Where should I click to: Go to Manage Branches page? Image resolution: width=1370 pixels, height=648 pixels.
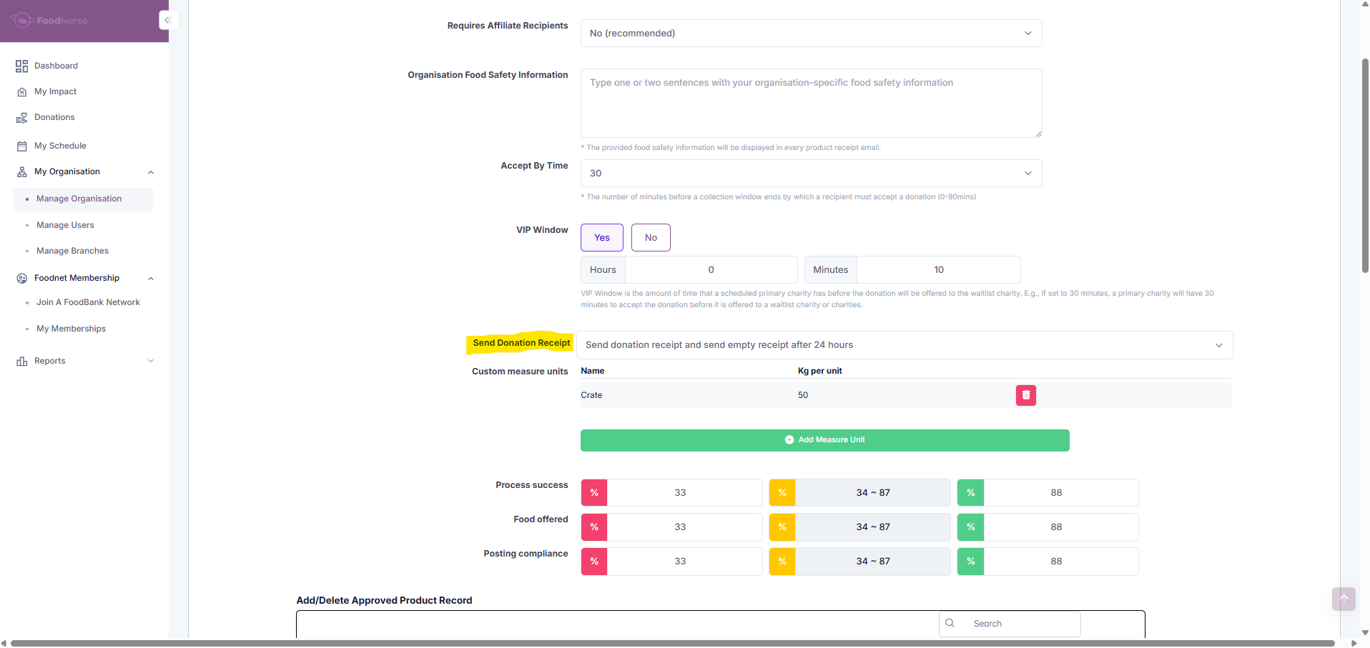72,251
